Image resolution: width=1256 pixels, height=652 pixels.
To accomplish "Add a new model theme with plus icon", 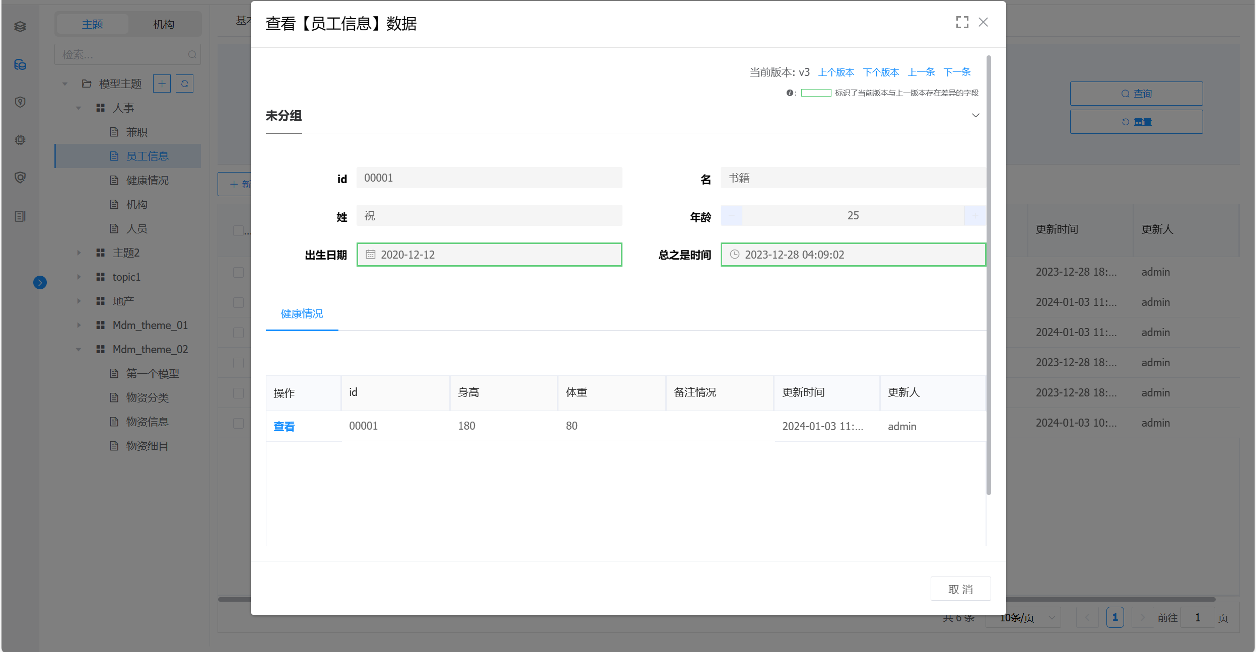I will 162,84.
